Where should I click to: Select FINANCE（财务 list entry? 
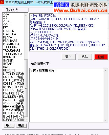(13, 93)
